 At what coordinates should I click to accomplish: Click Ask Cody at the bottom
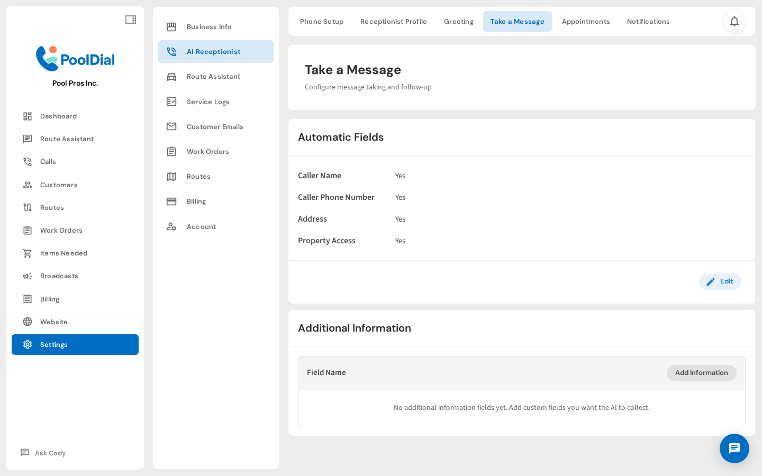(x=50, y=453)
